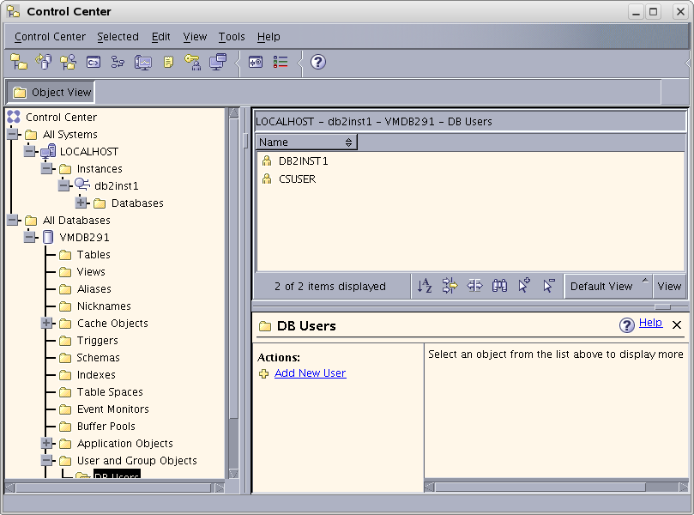Click tree vertical scrollbar down arrow
The height and width of the screenshot is (515, 694).
point(233,474)
